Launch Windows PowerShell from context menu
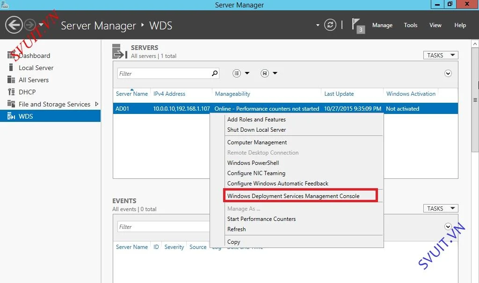This screenshot has height=283, width=479. click(x=253, y=163)
